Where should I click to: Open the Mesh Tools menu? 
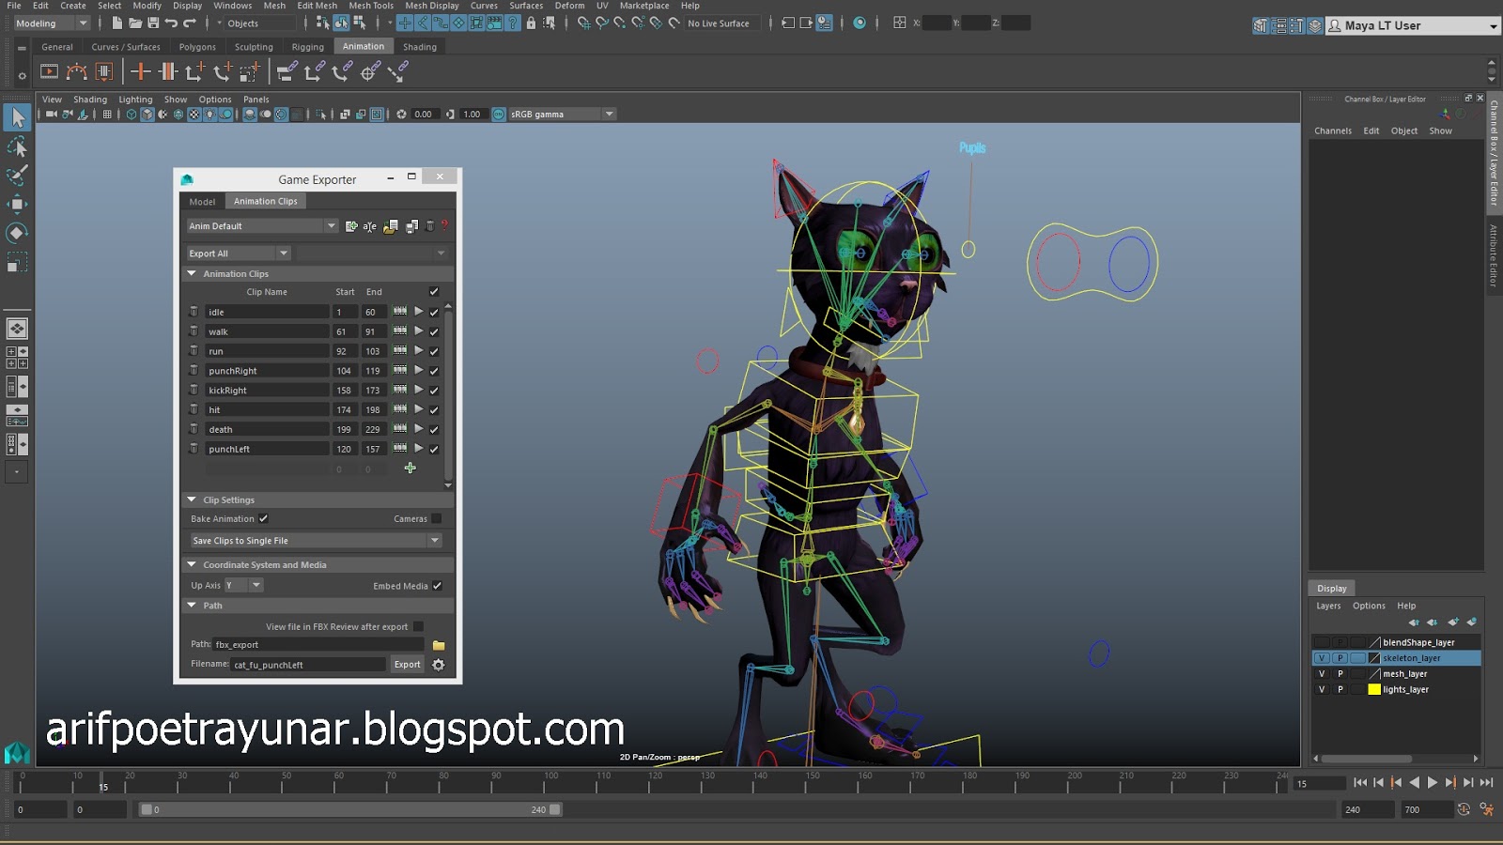371,6
